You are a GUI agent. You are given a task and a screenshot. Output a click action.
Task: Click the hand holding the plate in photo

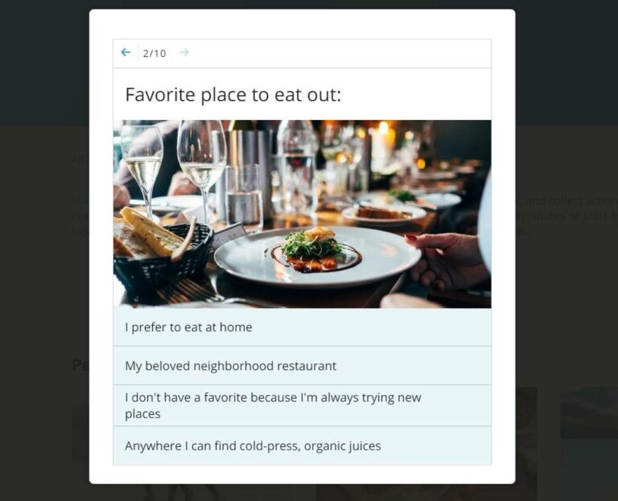click(x=447, y=259)
